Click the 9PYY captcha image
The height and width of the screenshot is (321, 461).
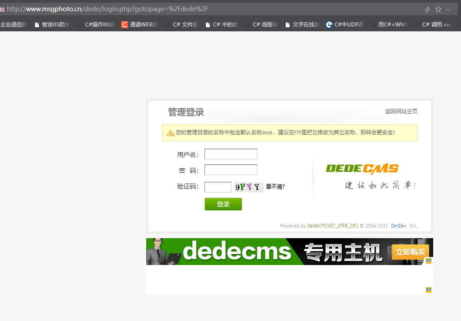248,187
